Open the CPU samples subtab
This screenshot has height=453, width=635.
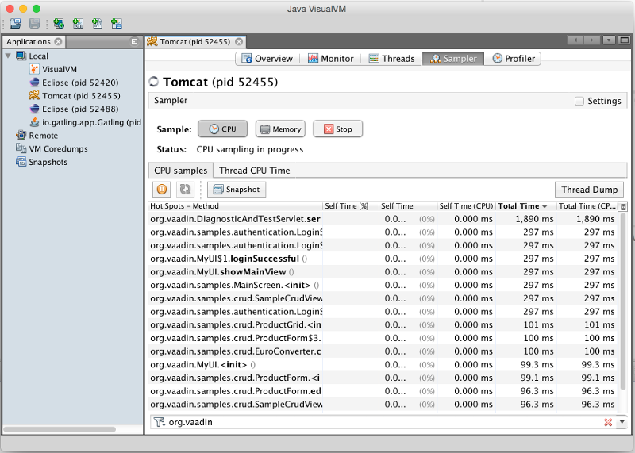pyautogui.click(x=181, y=171)
